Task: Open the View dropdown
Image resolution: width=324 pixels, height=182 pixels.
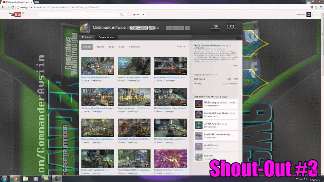Action: [x=181, y=47]
